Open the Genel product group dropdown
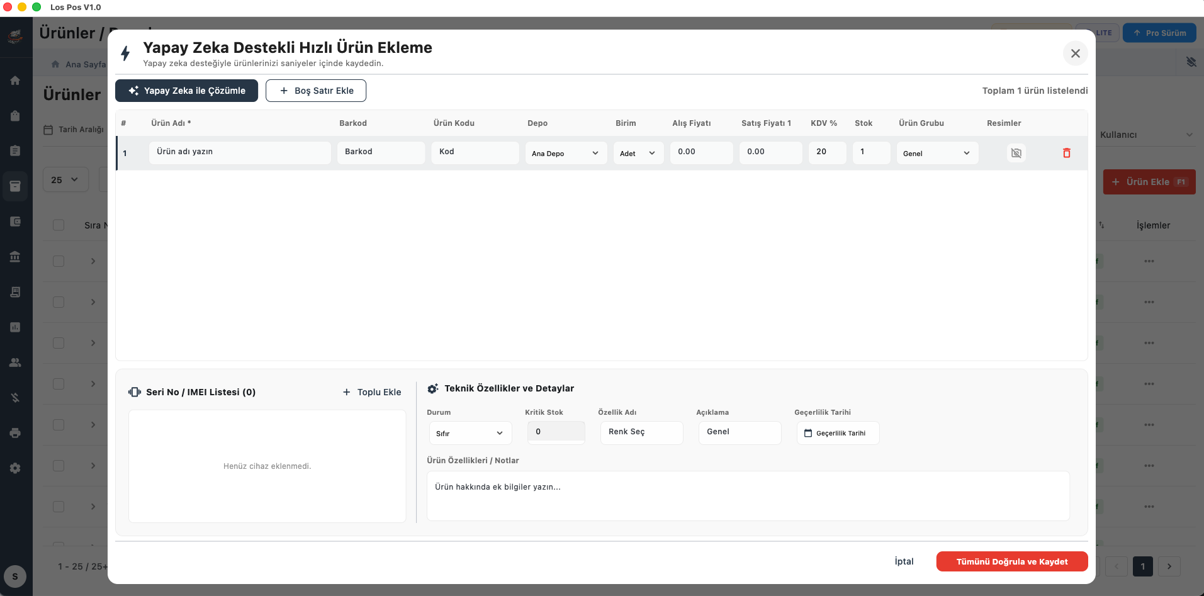The image size is (1204, 596). pos(937,153)
